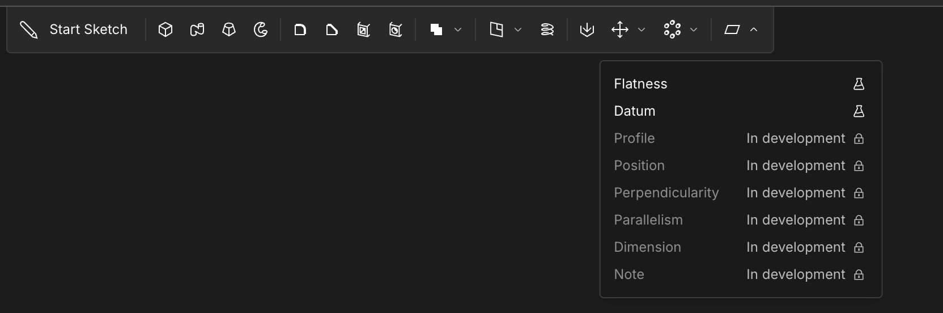Expand the Translate tool dropdown chevron
Viewport: 943px width, 313px height.
pos(642,29)
